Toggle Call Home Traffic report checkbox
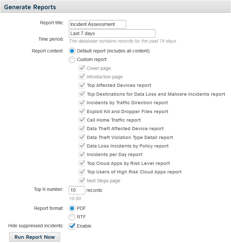This screenshot has height=243, width=231. pos(82,120)
